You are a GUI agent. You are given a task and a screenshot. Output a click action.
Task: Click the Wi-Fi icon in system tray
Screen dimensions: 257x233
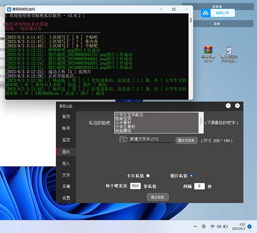point(212,226)
